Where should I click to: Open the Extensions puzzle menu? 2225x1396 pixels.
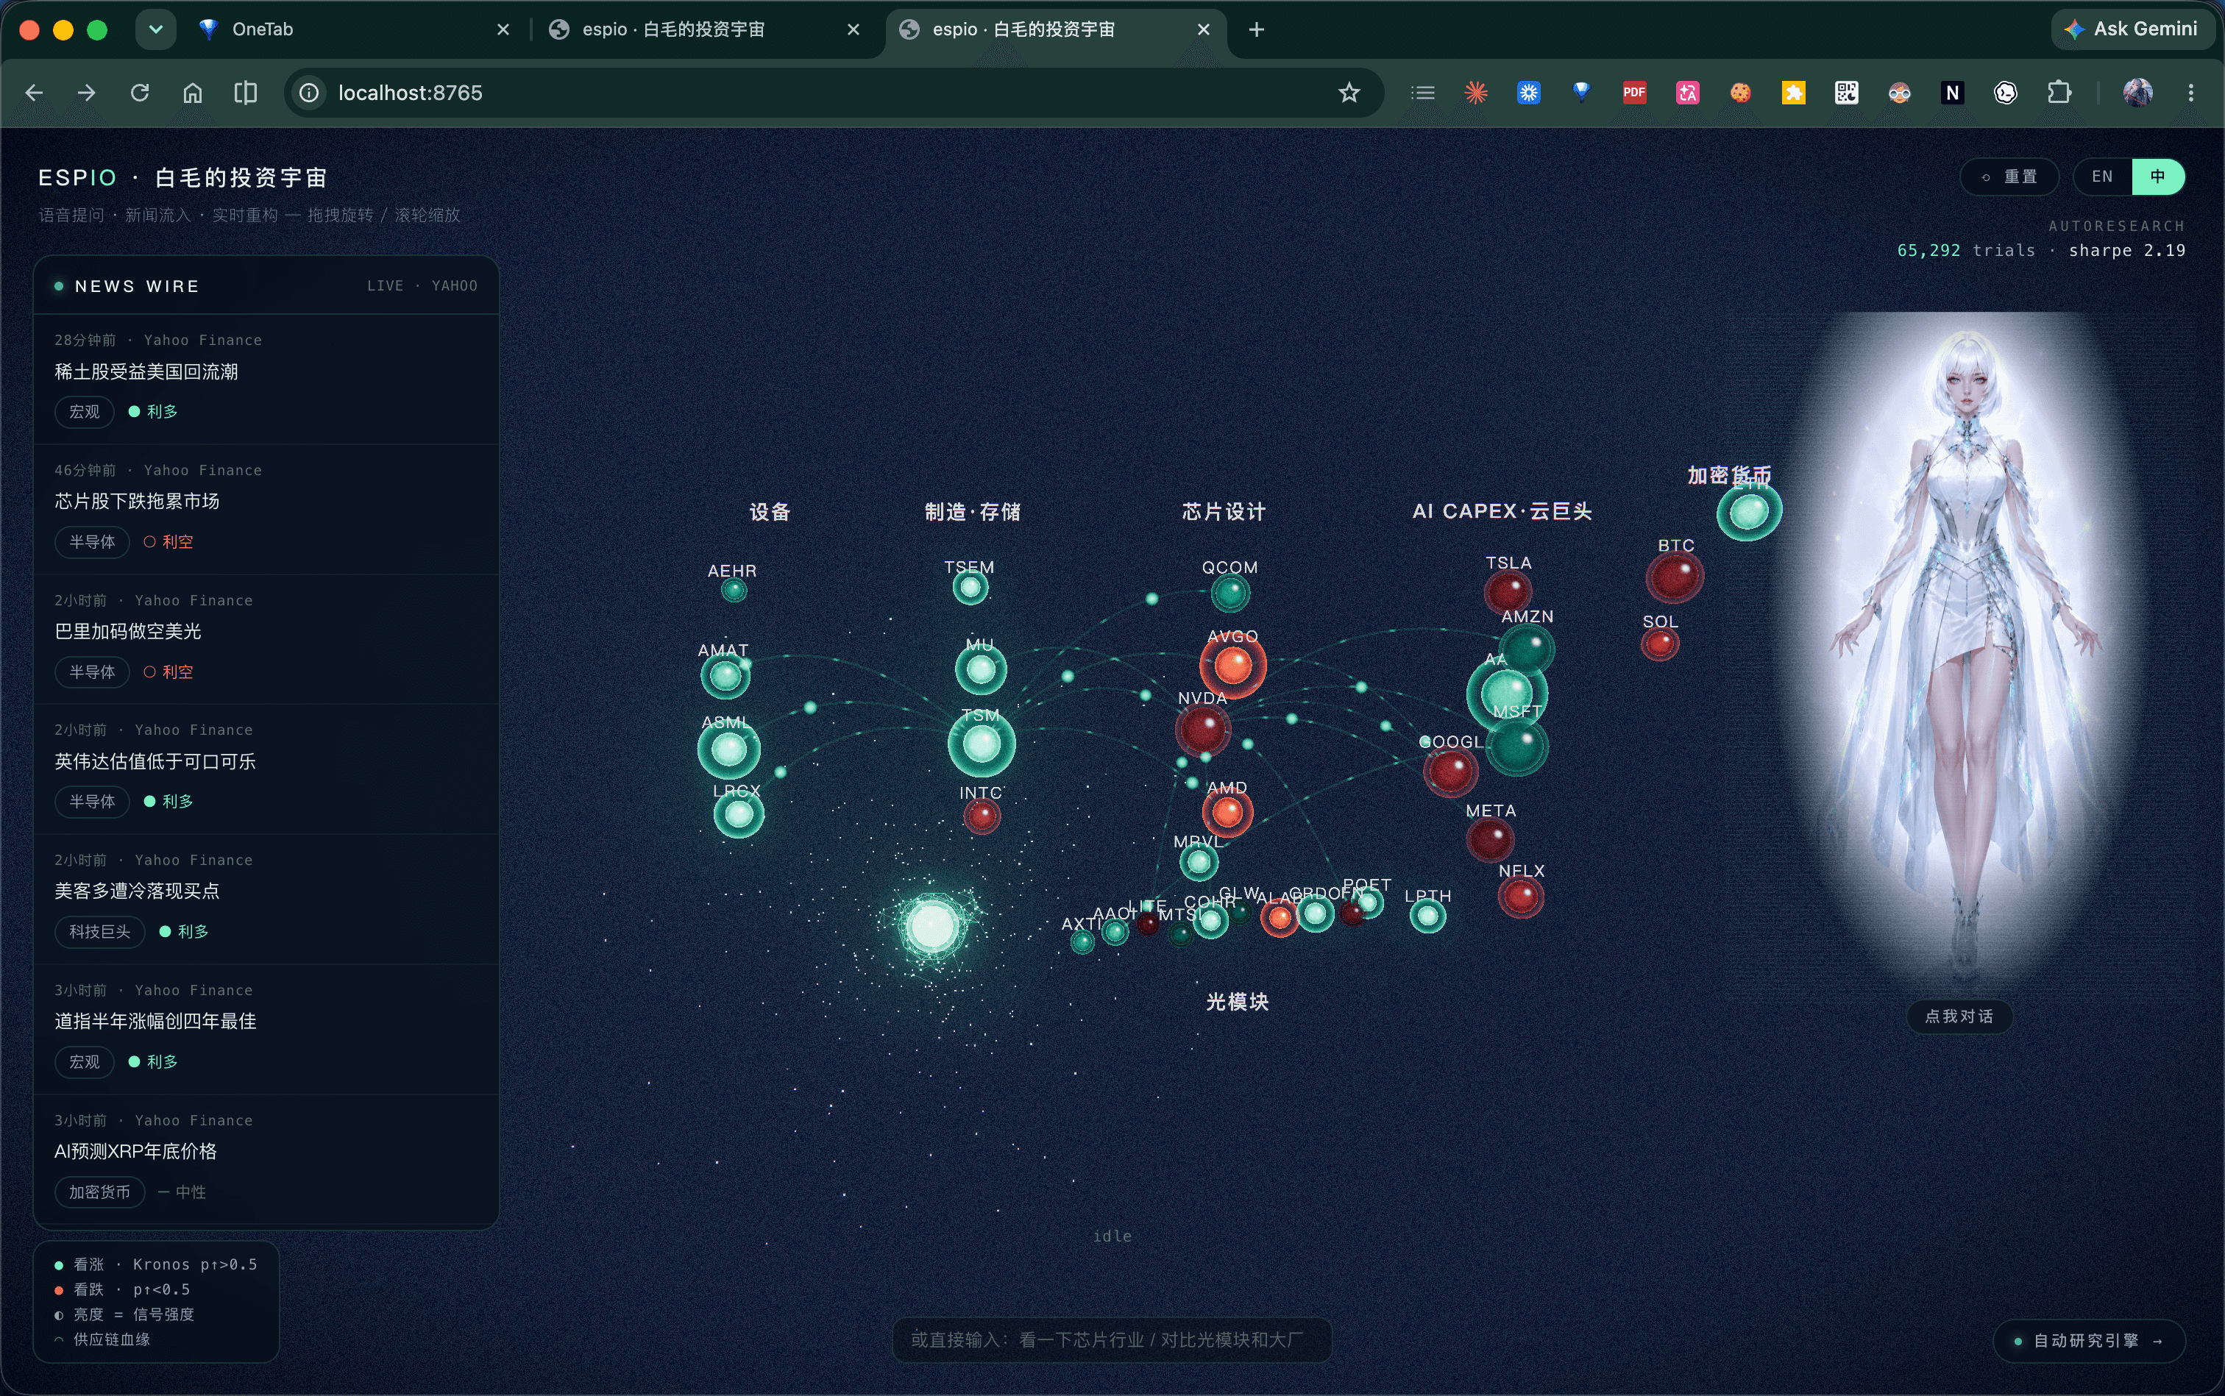2059,93
